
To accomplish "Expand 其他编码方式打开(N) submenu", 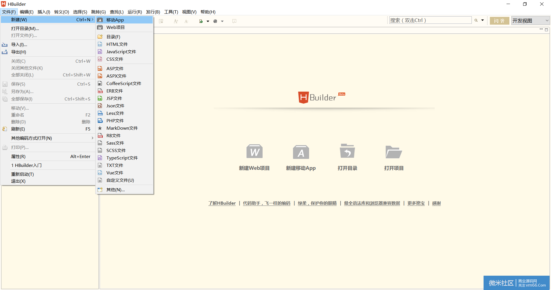I will [48, 138].
